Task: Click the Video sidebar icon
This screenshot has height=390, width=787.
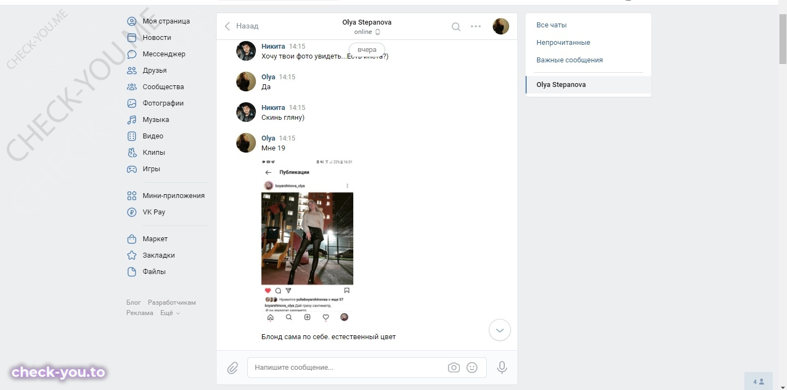Action: [x=132, y=136]
